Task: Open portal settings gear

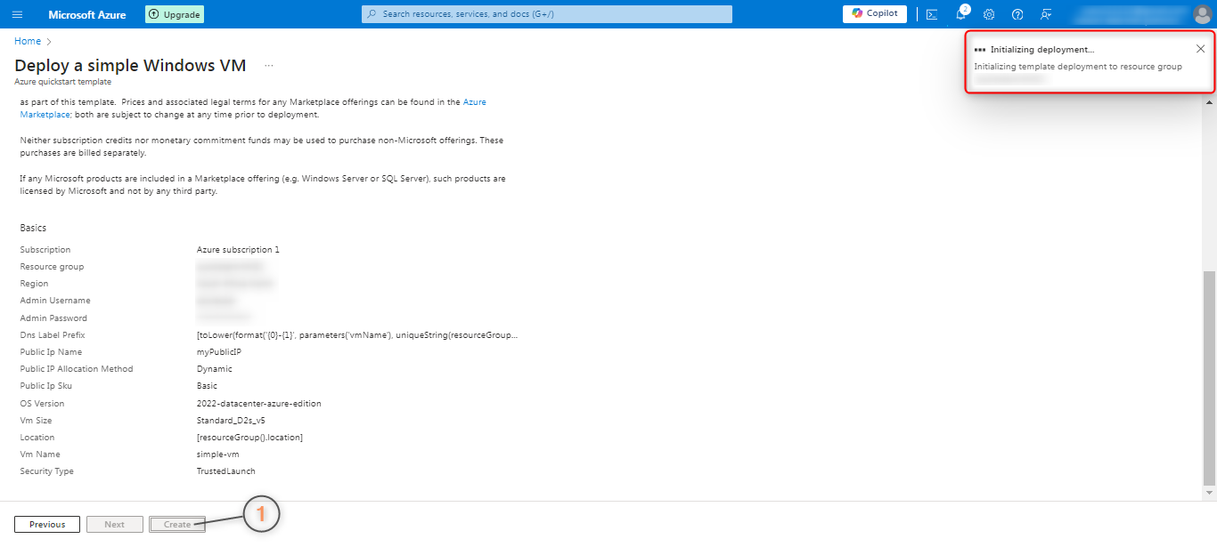Action: click(989, 14)
